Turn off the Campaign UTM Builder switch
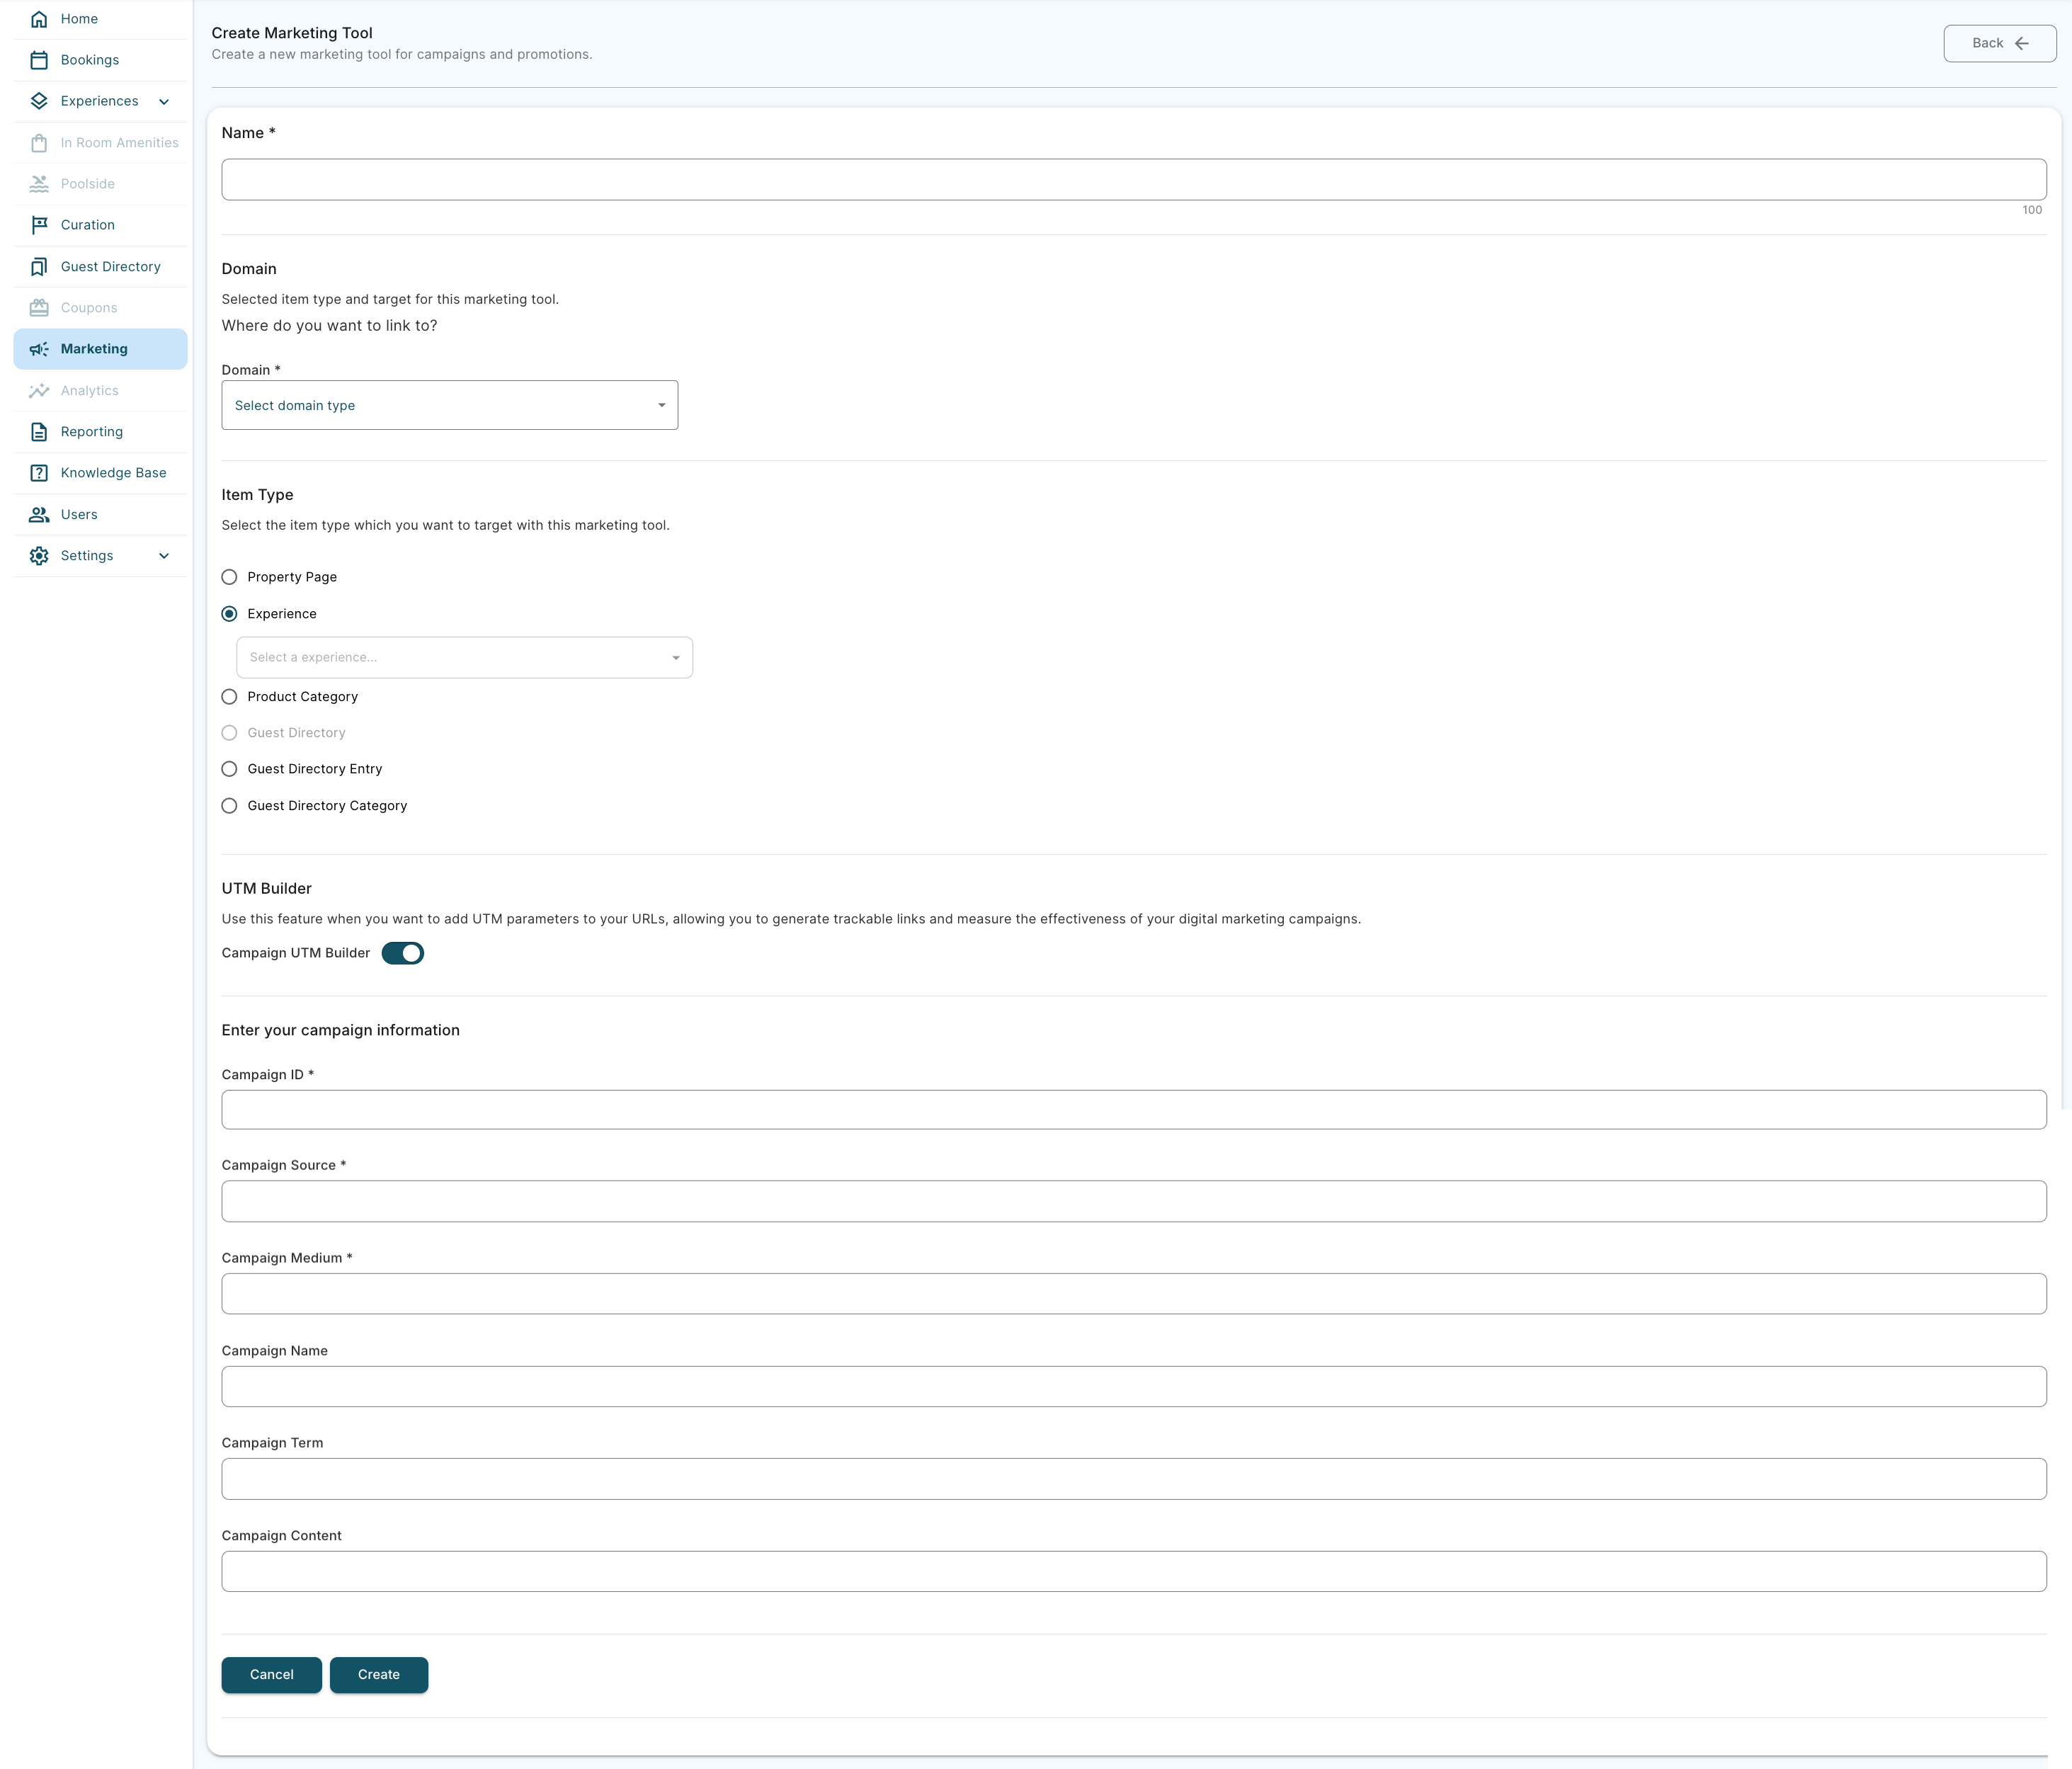This screenshot has height=1769, width=2072. coord(403,953)
